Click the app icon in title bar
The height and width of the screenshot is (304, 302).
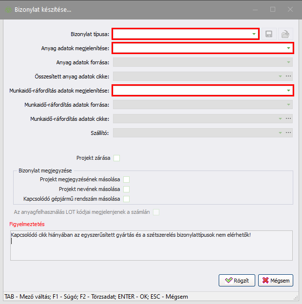point(8,9)
